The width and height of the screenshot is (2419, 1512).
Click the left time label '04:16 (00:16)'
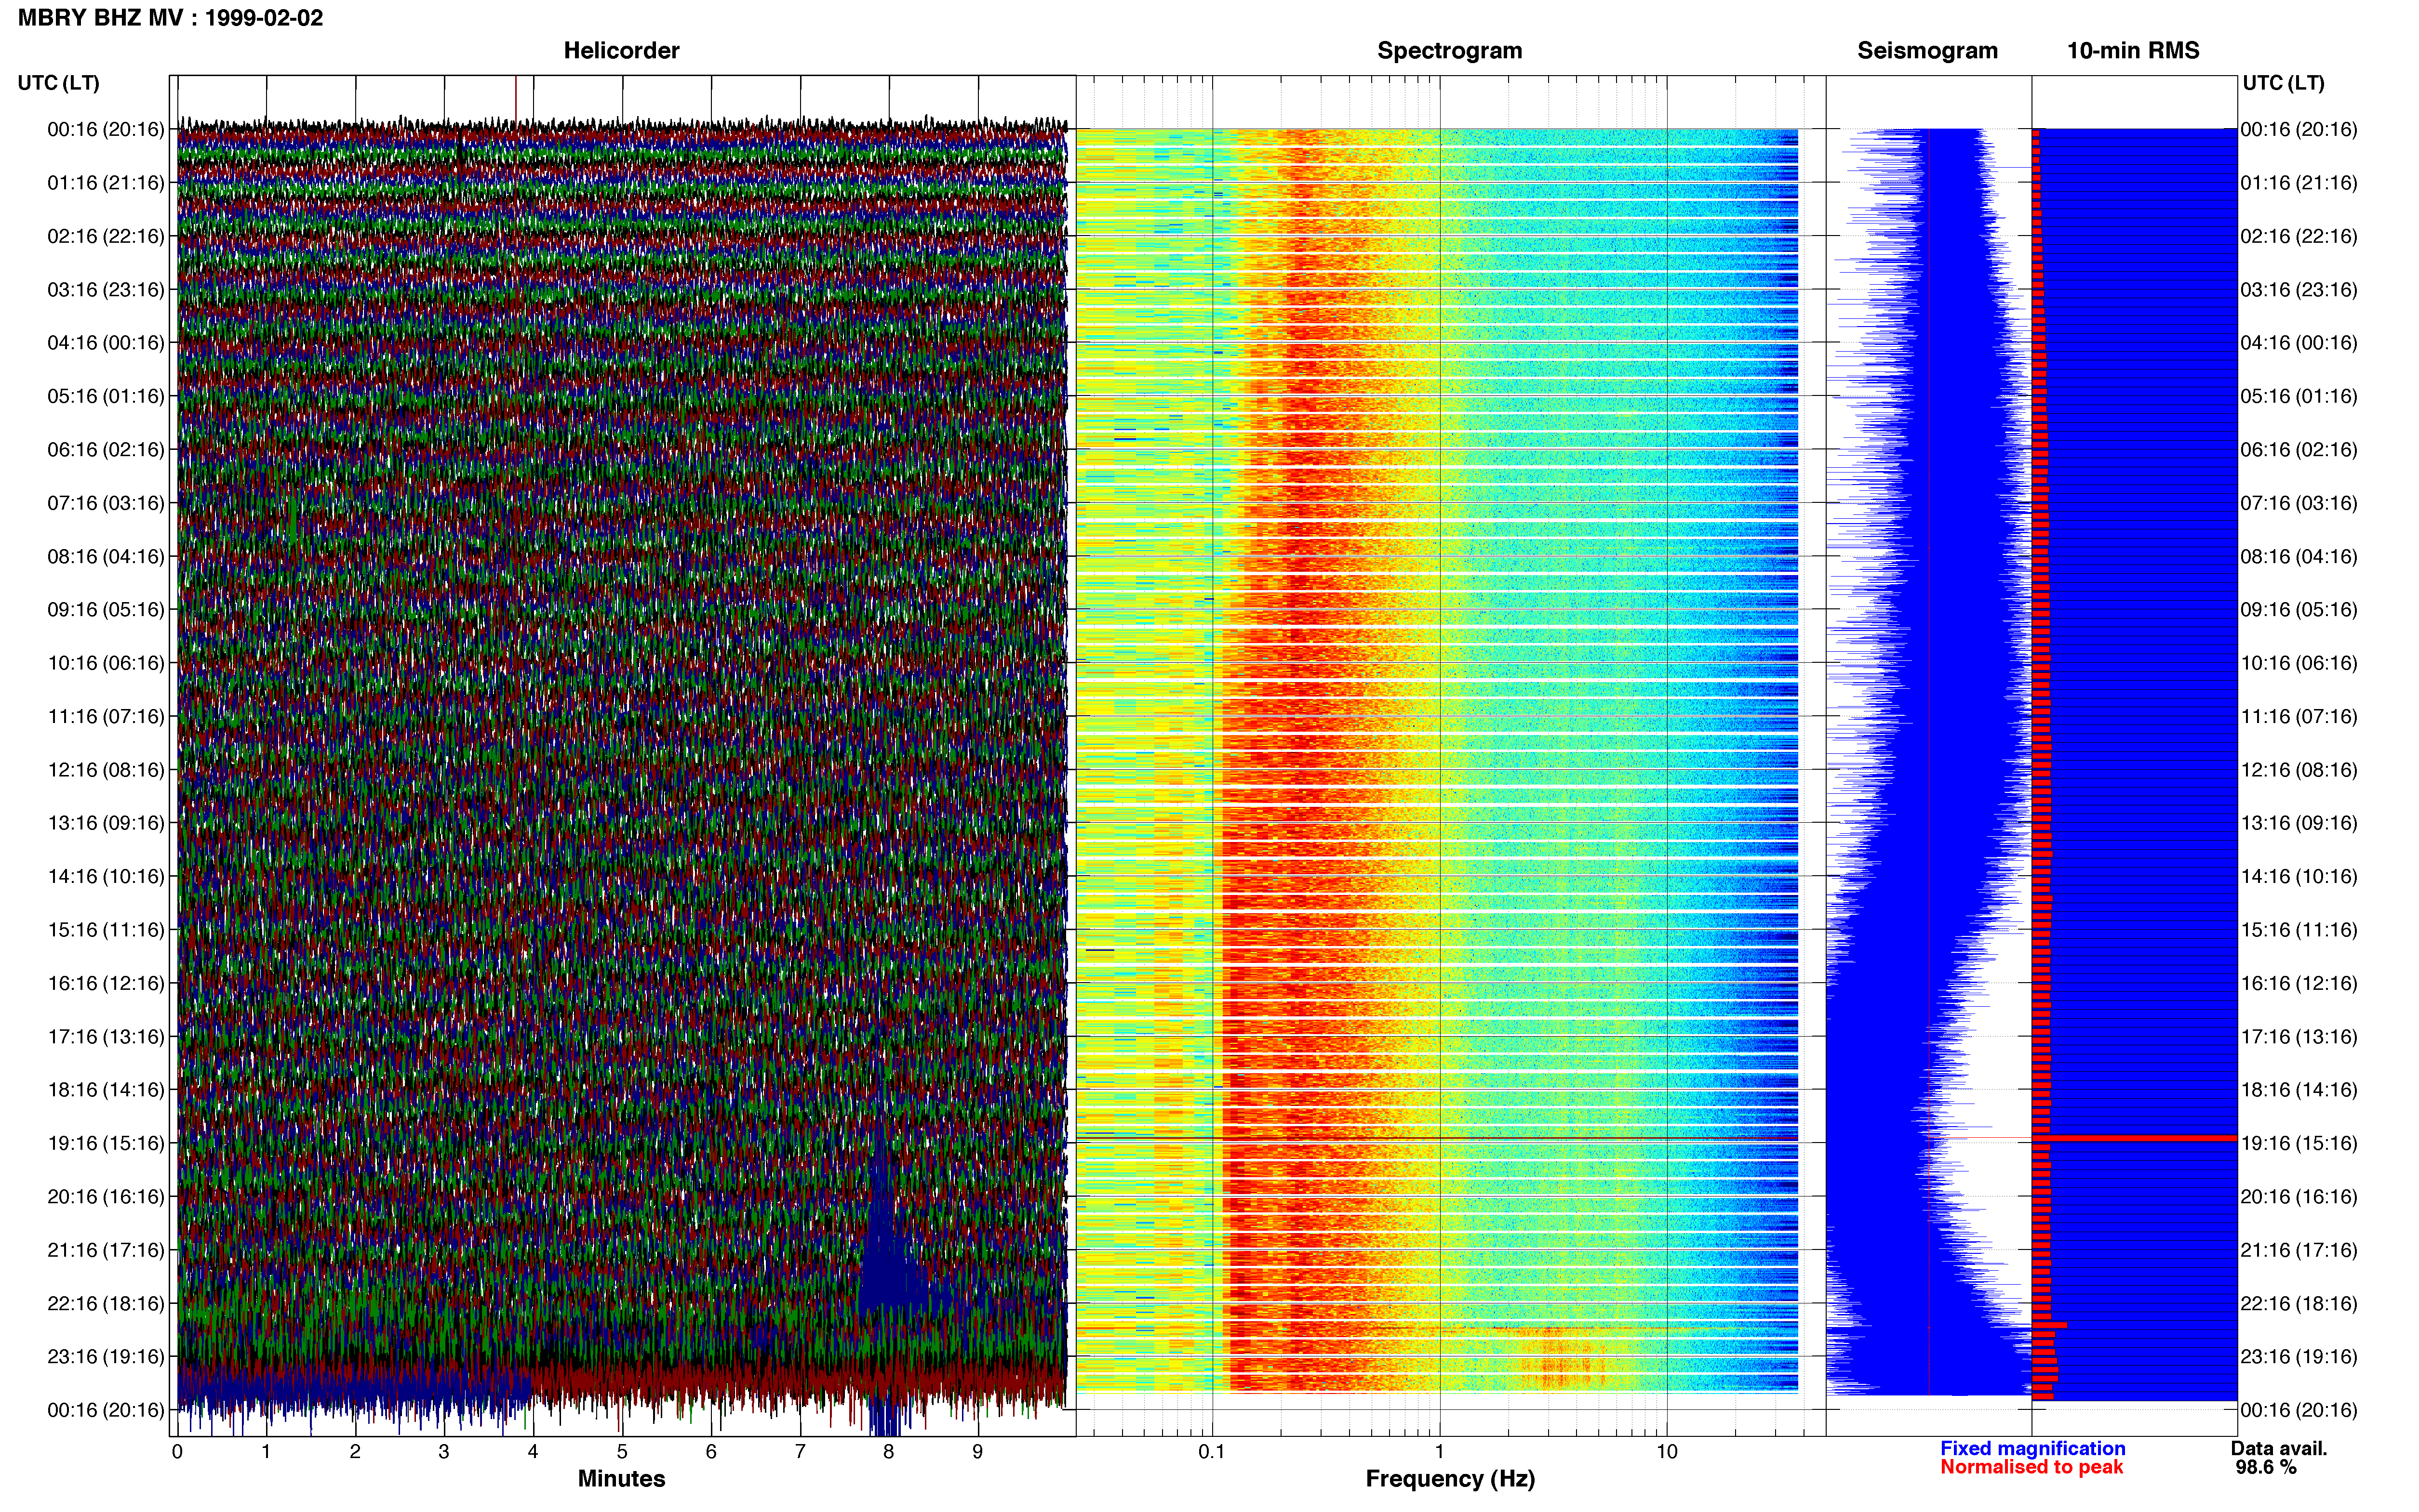105,343
